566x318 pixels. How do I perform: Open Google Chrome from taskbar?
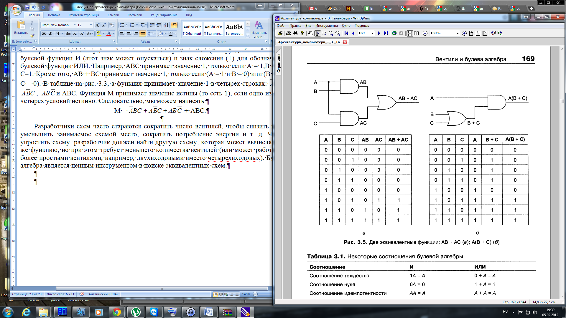point(117,312)
